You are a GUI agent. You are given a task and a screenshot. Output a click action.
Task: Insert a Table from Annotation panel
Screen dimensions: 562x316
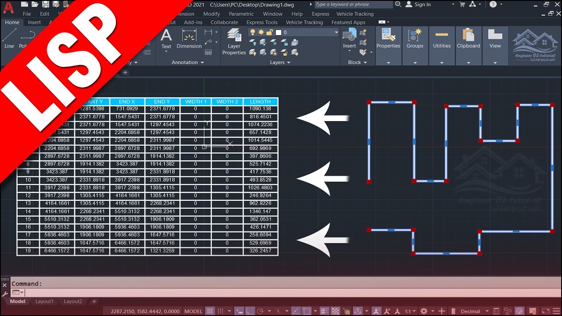tap(208, 52)
